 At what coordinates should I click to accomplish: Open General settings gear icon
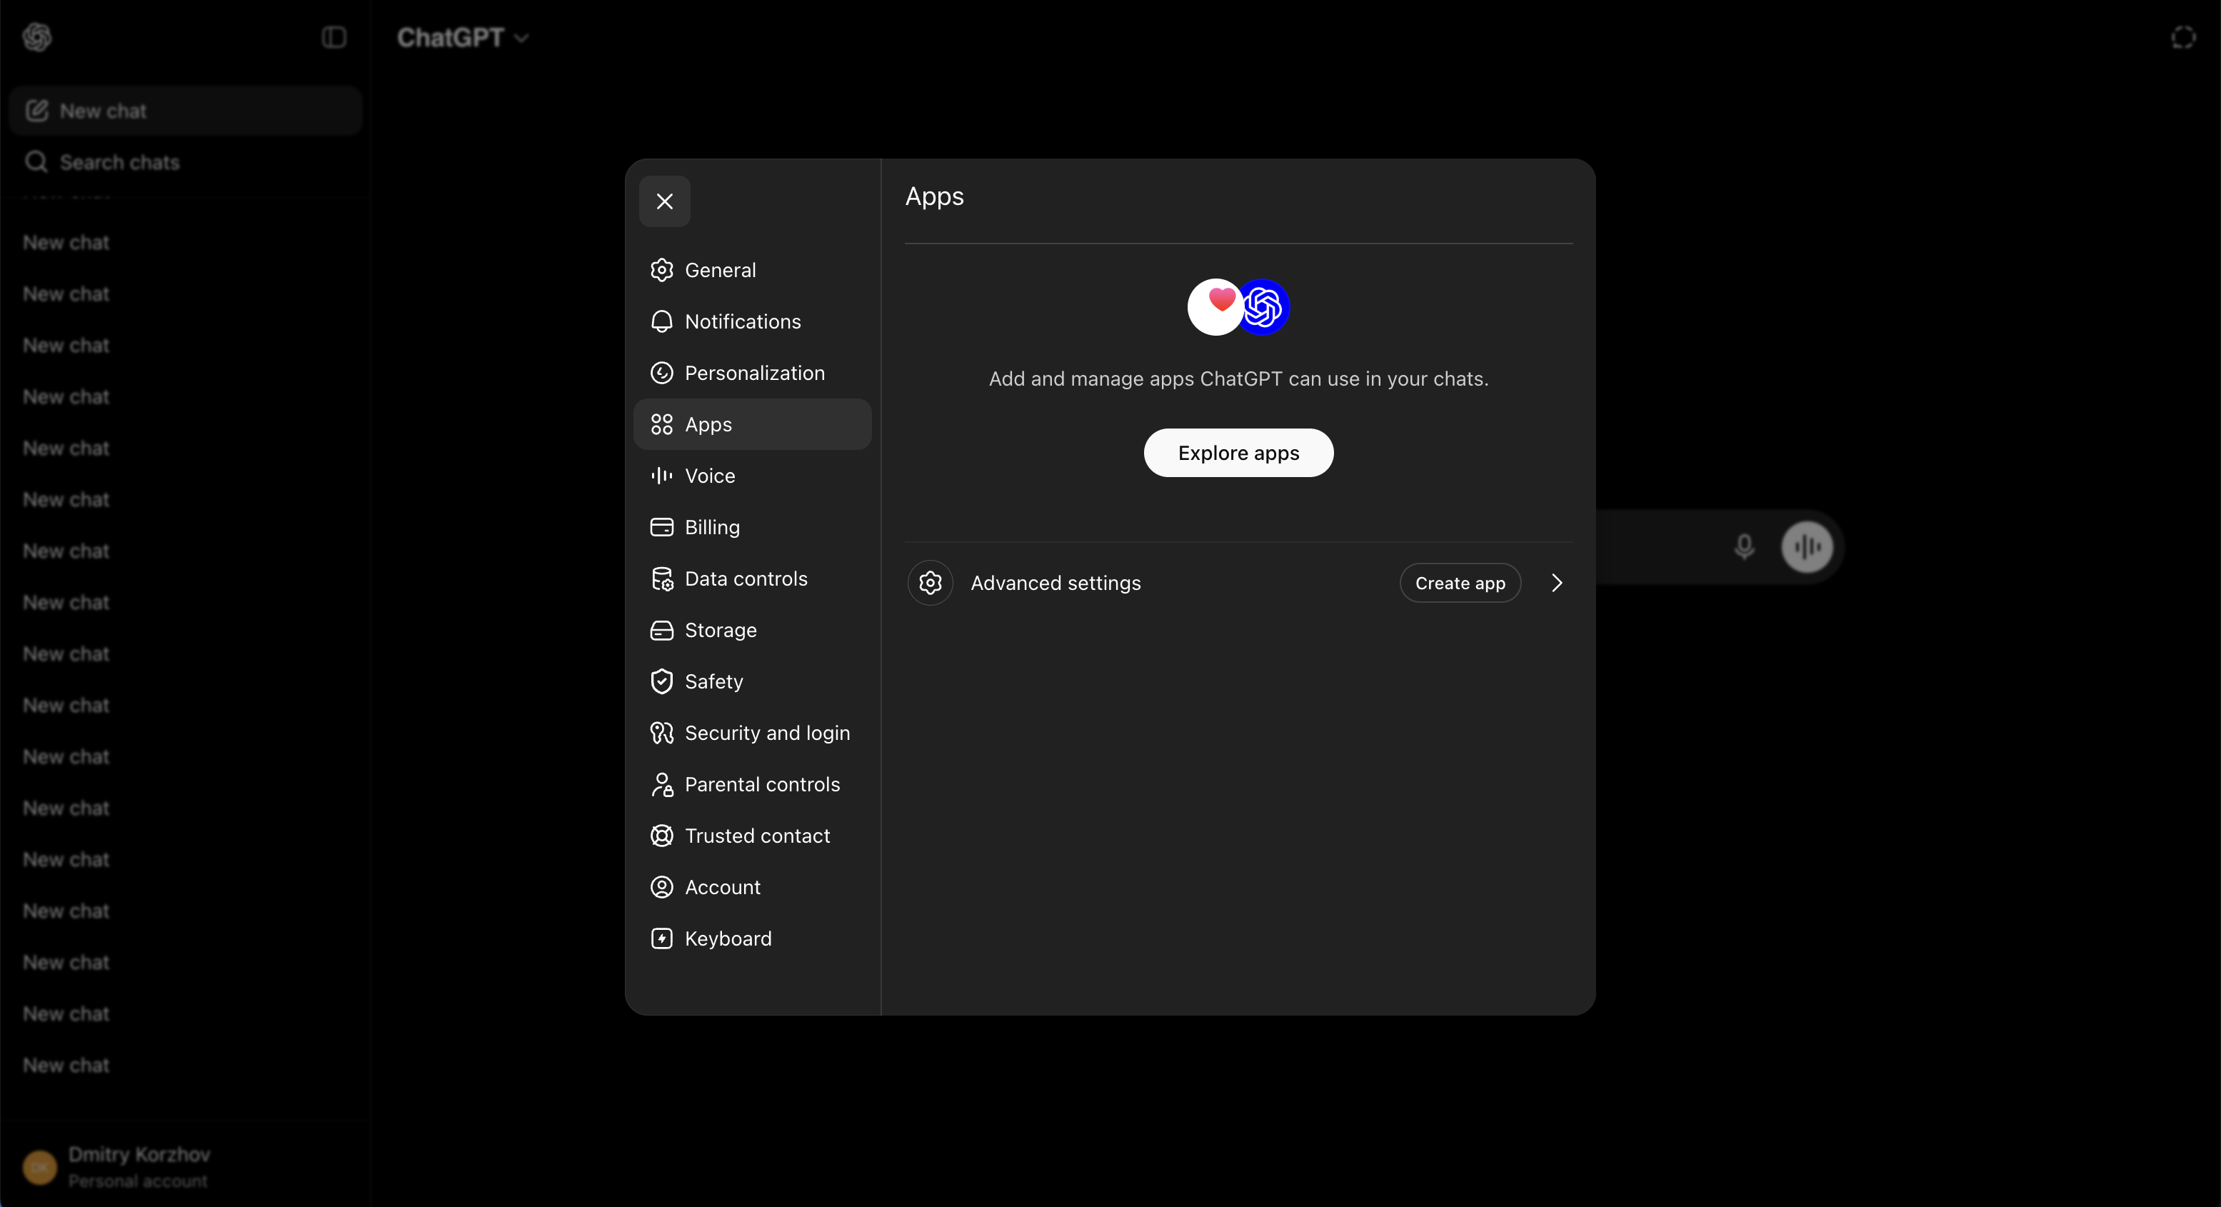click(661, 270)
